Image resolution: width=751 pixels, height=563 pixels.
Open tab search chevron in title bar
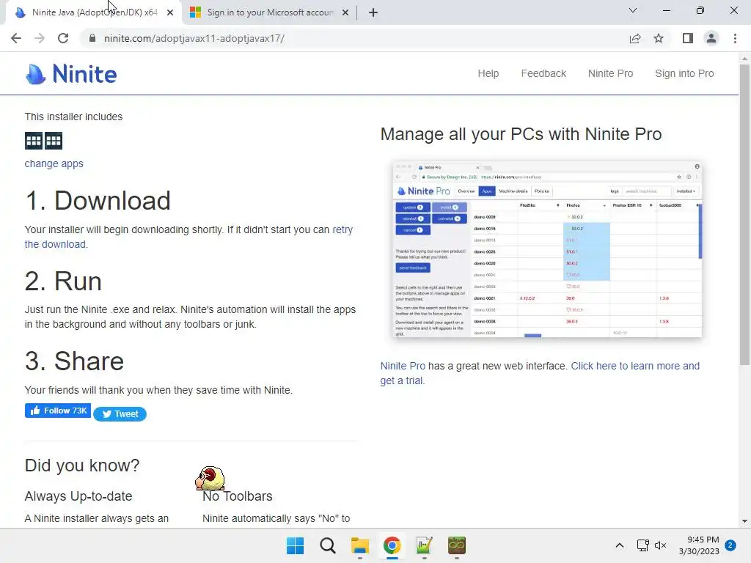633,10
